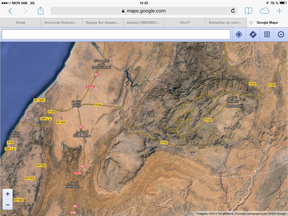Switch to the Gmail tab
The height and width of the screenshot is (216, 288).
click(21, 22)
